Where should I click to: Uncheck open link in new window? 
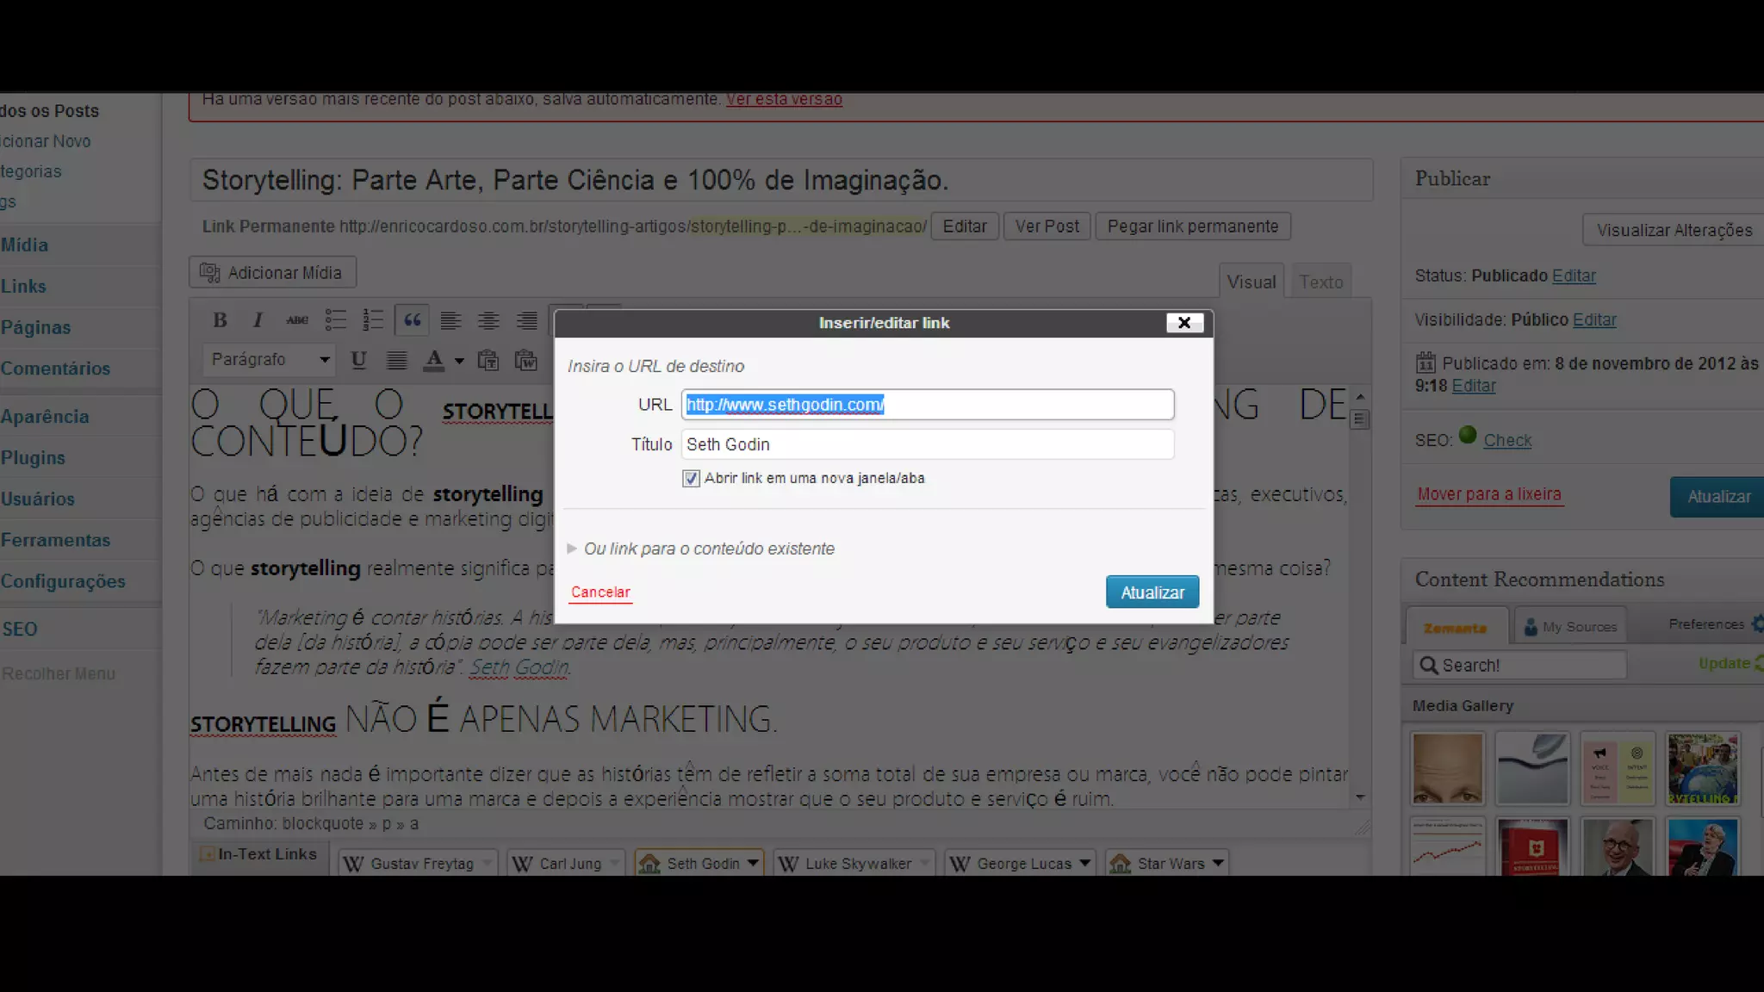(x=691, y=479)
